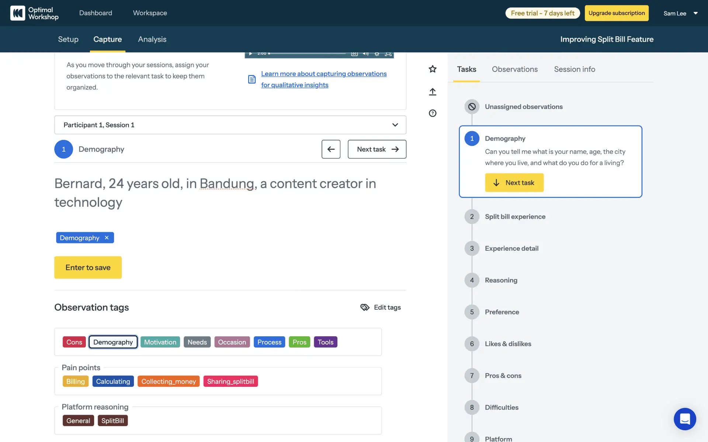
Task: Click the star favorite icon
Action: click(433, 69)
